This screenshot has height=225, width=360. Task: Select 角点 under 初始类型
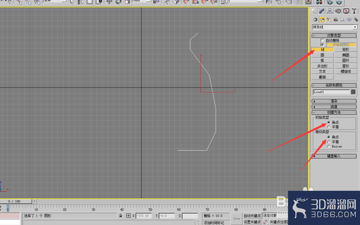pyautogui.click(x=329, y=122)
